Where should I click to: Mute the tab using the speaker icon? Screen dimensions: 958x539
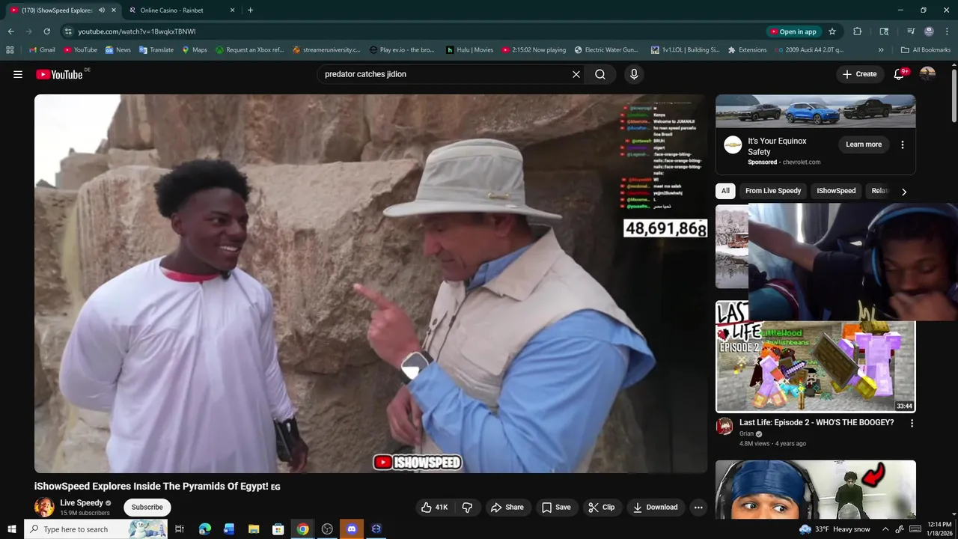tap(102, 10)
